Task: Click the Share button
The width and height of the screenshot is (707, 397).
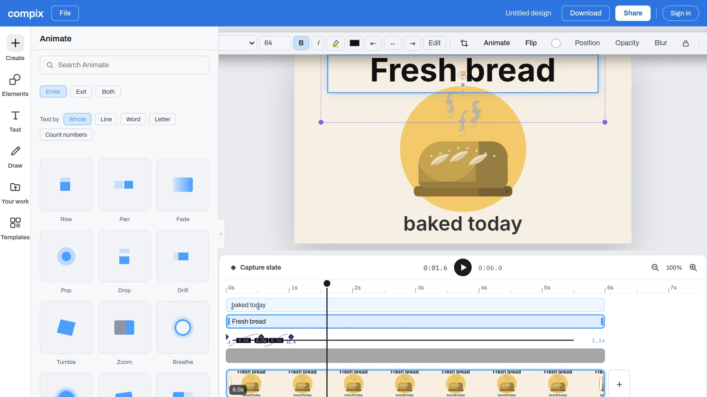Action: 633,13
